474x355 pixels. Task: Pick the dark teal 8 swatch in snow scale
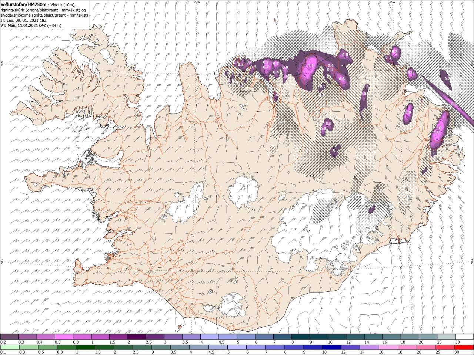pos(301,337)
